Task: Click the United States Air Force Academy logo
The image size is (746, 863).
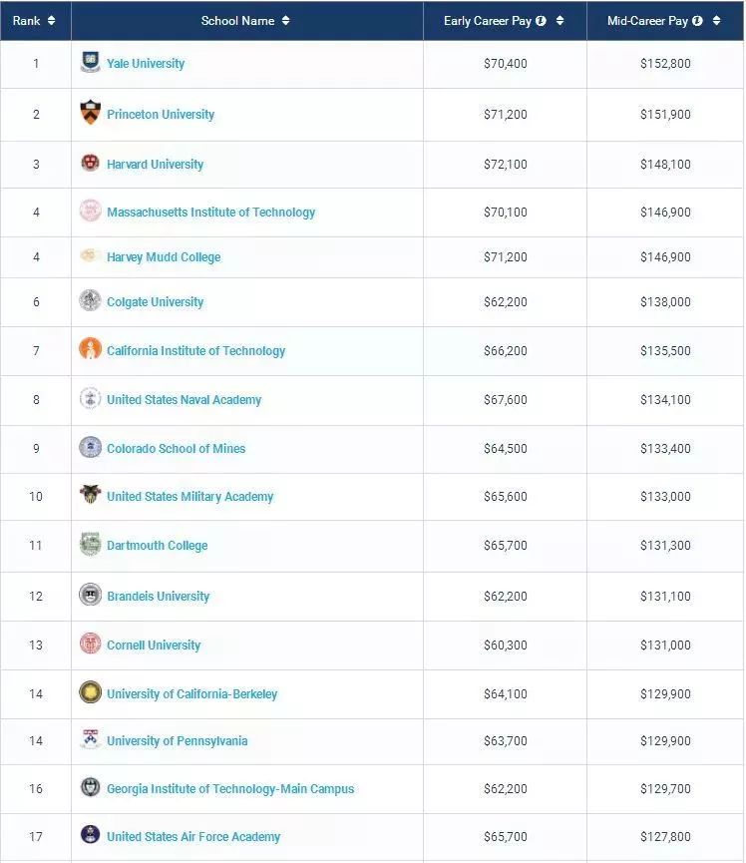Action: 90,835
